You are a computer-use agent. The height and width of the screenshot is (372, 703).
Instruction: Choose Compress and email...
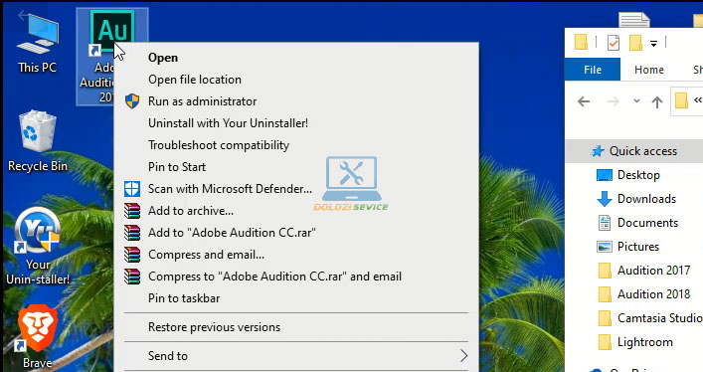[296, 255]
